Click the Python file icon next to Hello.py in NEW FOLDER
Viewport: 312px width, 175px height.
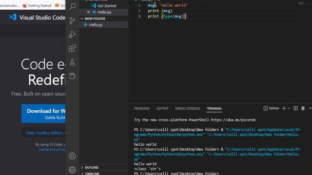86,25
